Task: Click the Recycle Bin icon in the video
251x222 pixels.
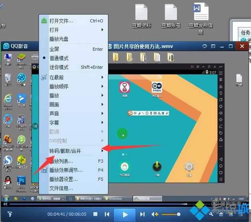Action: click(8, 78)
